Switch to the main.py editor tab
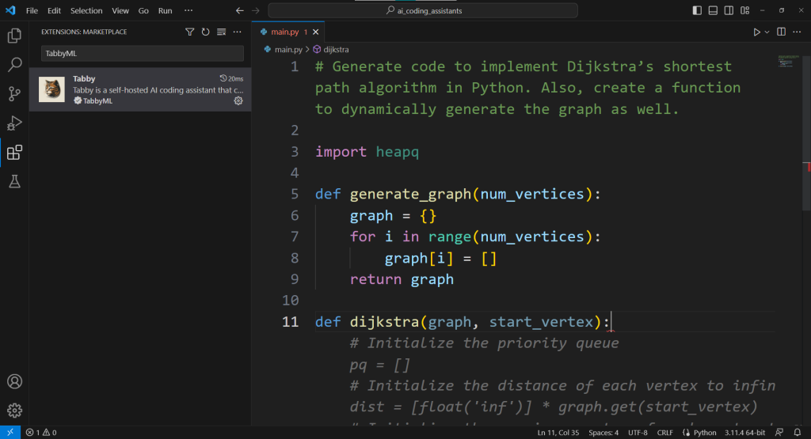811x439 pixels. click(x=285, y=32)
